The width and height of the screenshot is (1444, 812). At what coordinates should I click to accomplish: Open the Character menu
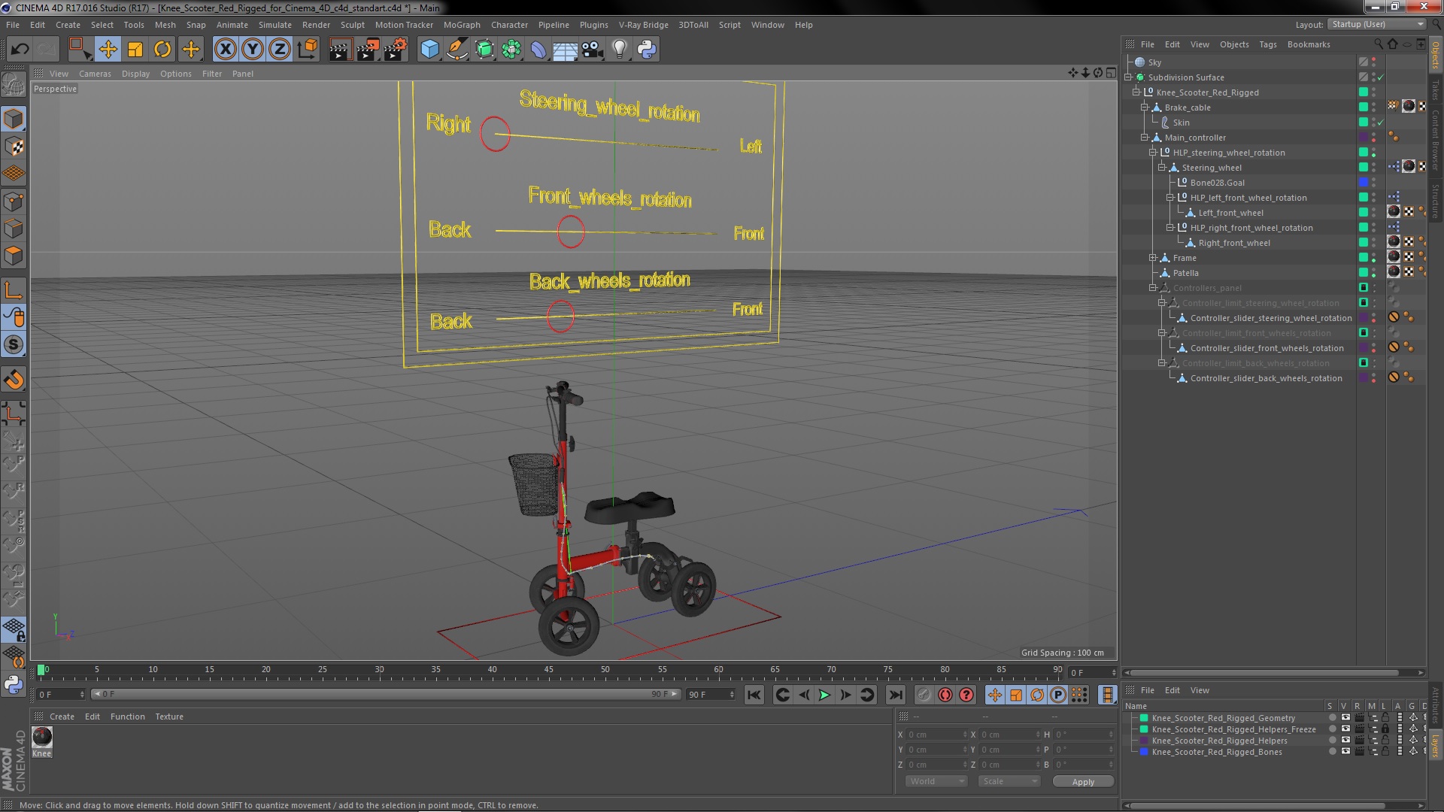509,25
